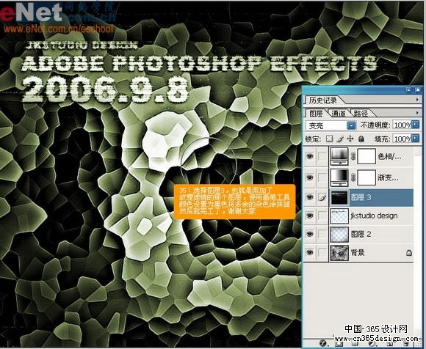
Task: Open the 不透明度 opacity slider arrow
Action: point(416,125)
